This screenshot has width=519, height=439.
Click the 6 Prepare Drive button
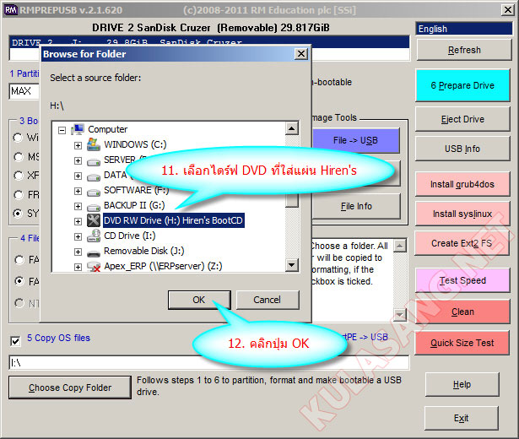pyautogui.click(x=462, y=85)
